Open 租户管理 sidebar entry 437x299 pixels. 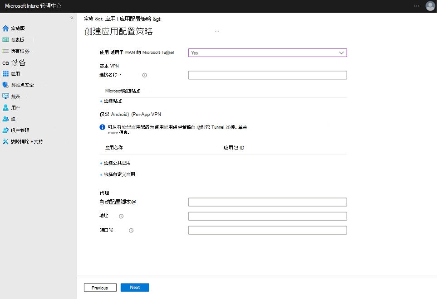[x=20, y=130]
